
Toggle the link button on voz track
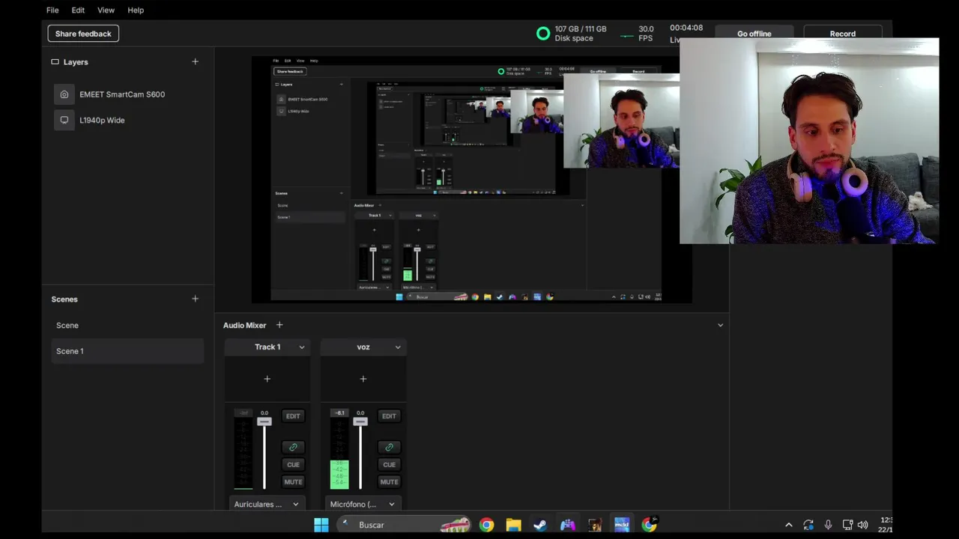point(389,447)
